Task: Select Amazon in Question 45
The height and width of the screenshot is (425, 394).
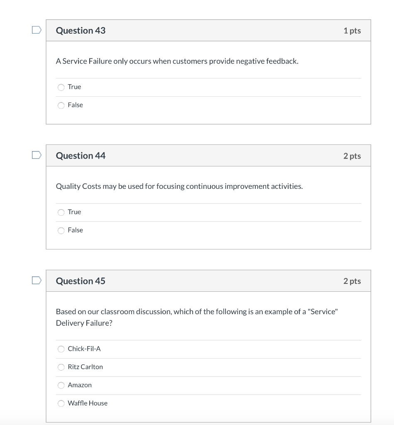Action: tap(61, 385)
